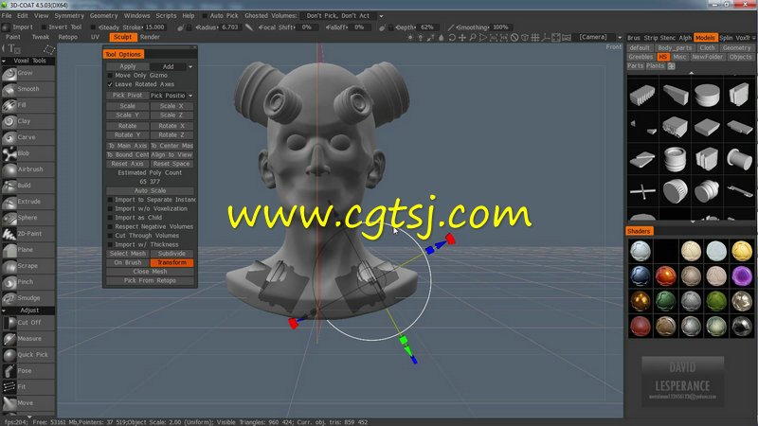Select the Pinch tool
Viewport: 758px width, 426px height.
click(28, 282)
